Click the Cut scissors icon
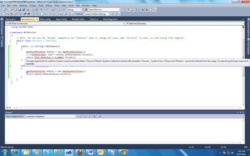Screen dimensions: 250x156 pos(28,10)
